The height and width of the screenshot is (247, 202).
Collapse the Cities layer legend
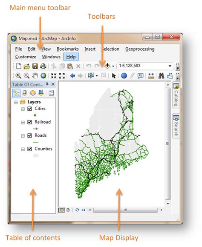(23, 109)
